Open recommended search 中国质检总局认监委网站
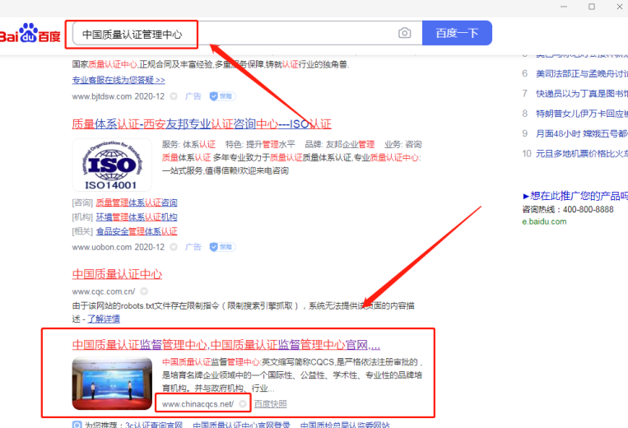This screenshot has width=628, height=428. (x=345, y=425)
